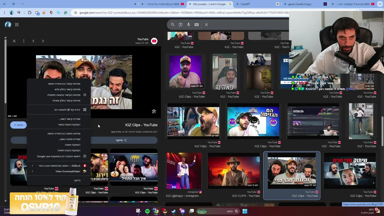Screen dimensions: 384x216
Task: Open the on-screen keyboard icon in the search bar
Action: pos(196,25)
